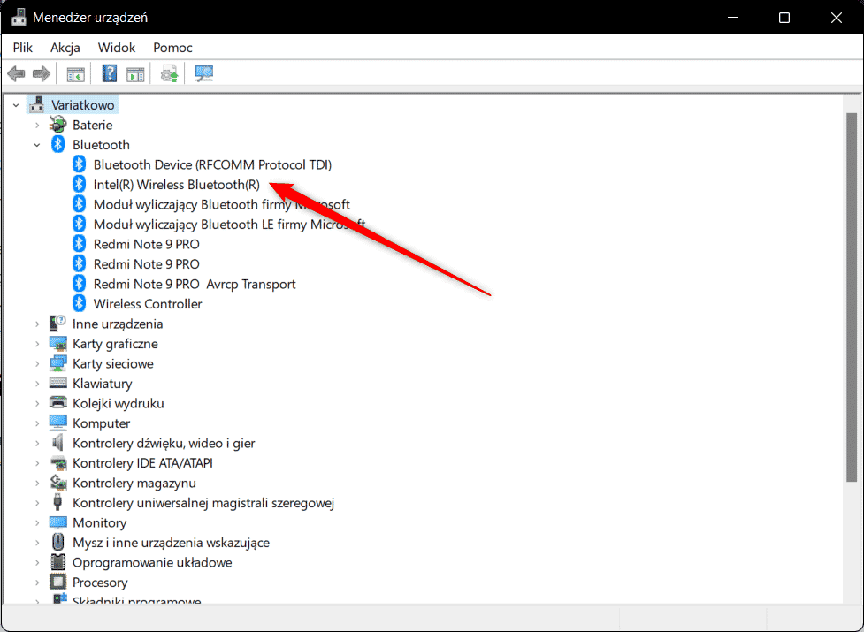
Task: Open the Plik menu
Action: pos(23,48)
